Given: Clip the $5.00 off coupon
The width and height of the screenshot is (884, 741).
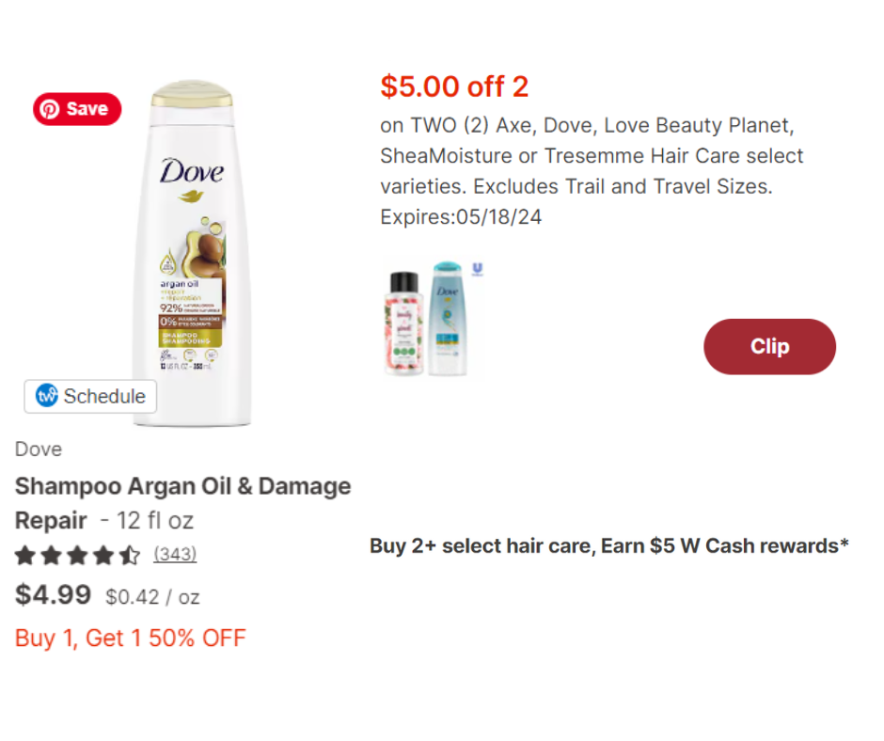Looking at the screenshot, I should coord(769,347).
